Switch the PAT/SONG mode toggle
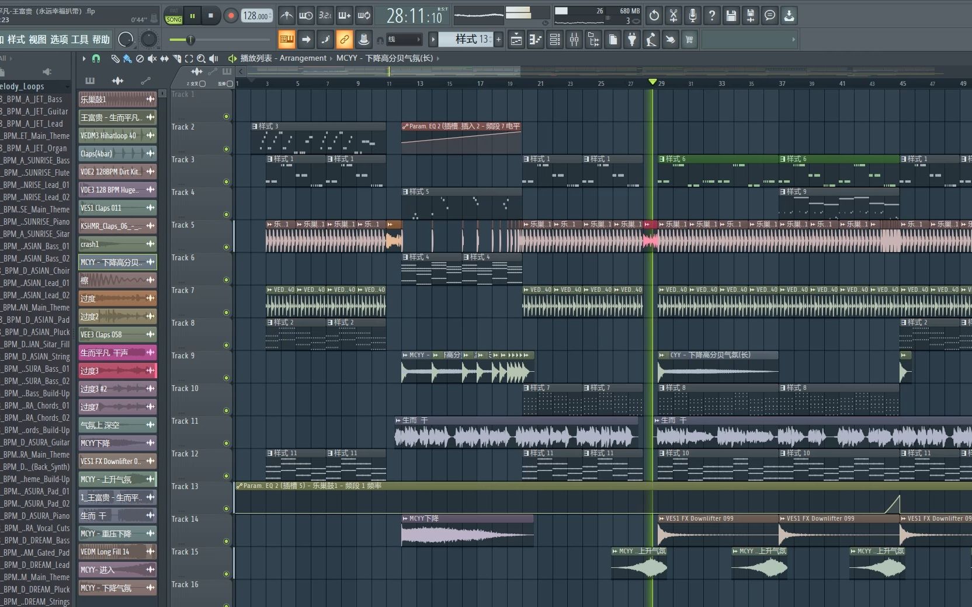Image resolution: width=972 pixels, height=607 pixels. click(x=174, y=16)
